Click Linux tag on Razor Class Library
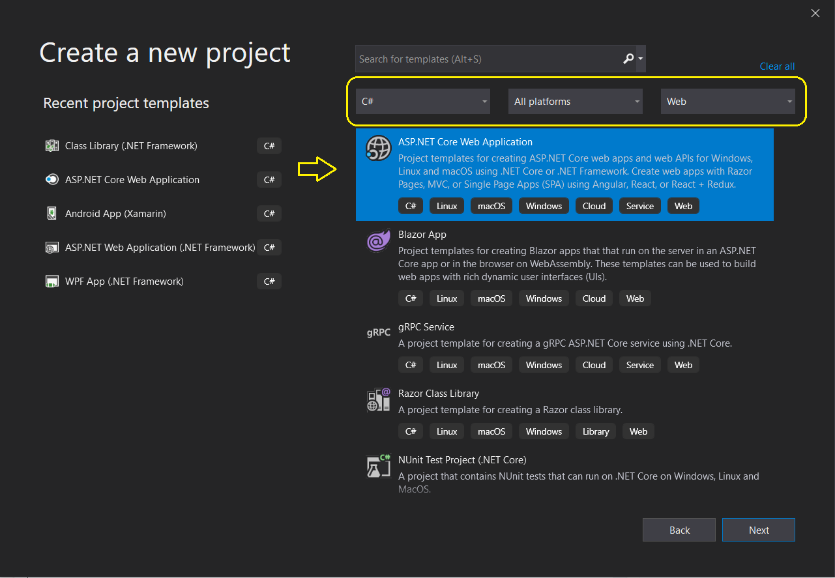 pos(447,431)
